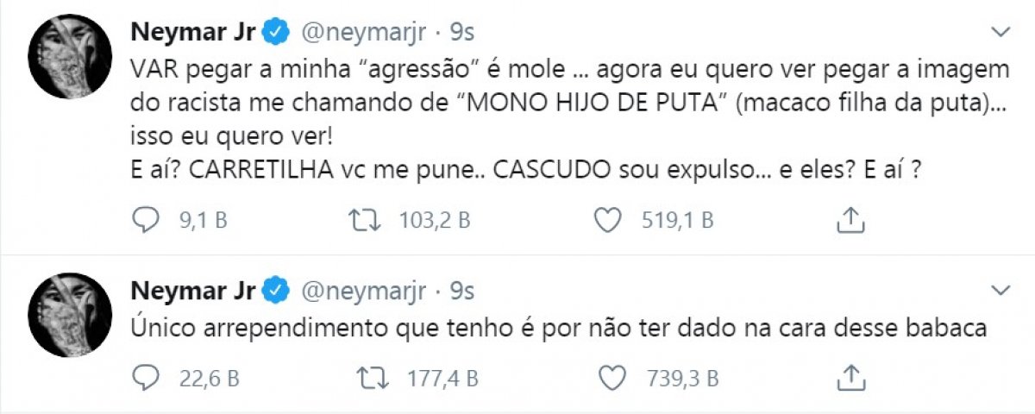
Task: Open Neymar Jr's profile from the first tweet
Action: (191, 33)
